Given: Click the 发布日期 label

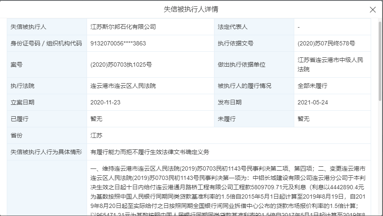Looking at the screenshot, I should point(230,102).
